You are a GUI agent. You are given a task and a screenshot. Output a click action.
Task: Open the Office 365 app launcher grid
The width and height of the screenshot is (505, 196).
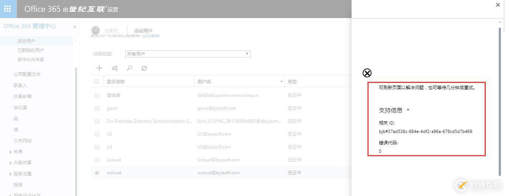click(7, 9)
